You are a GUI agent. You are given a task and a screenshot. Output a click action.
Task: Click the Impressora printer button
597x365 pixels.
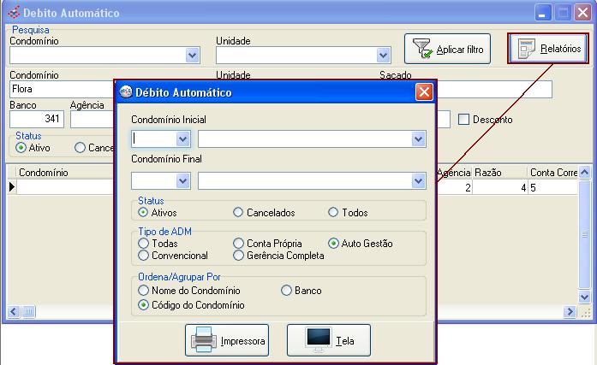[x=227, y=341]
